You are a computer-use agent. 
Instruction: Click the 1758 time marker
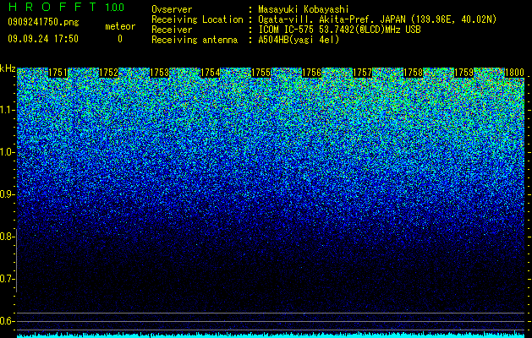(414, 73)
